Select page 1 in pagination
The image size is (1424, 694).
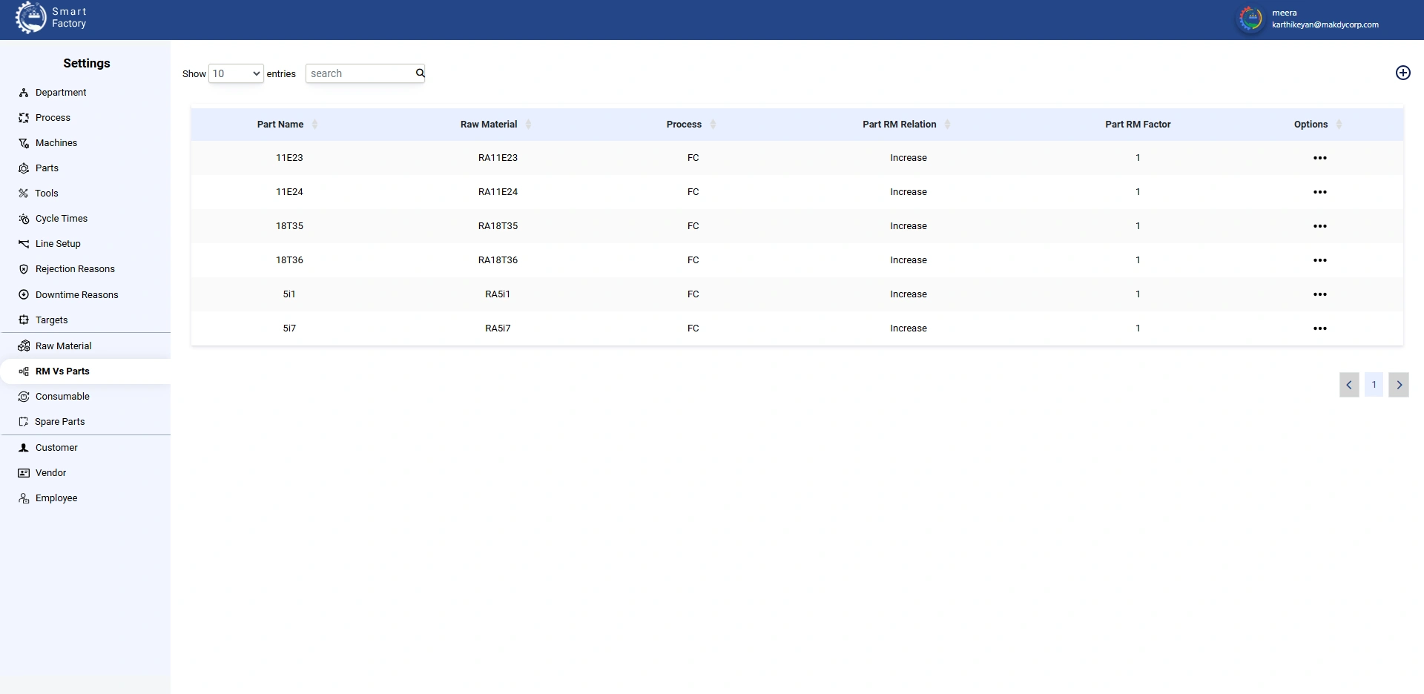point(1374,385)
